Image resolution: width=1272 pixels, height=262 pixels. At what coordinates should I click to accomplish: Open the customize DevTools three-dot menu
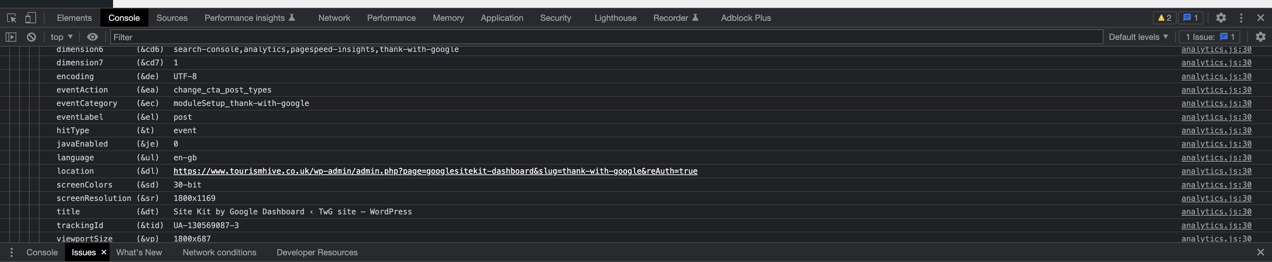(1241, 18)
